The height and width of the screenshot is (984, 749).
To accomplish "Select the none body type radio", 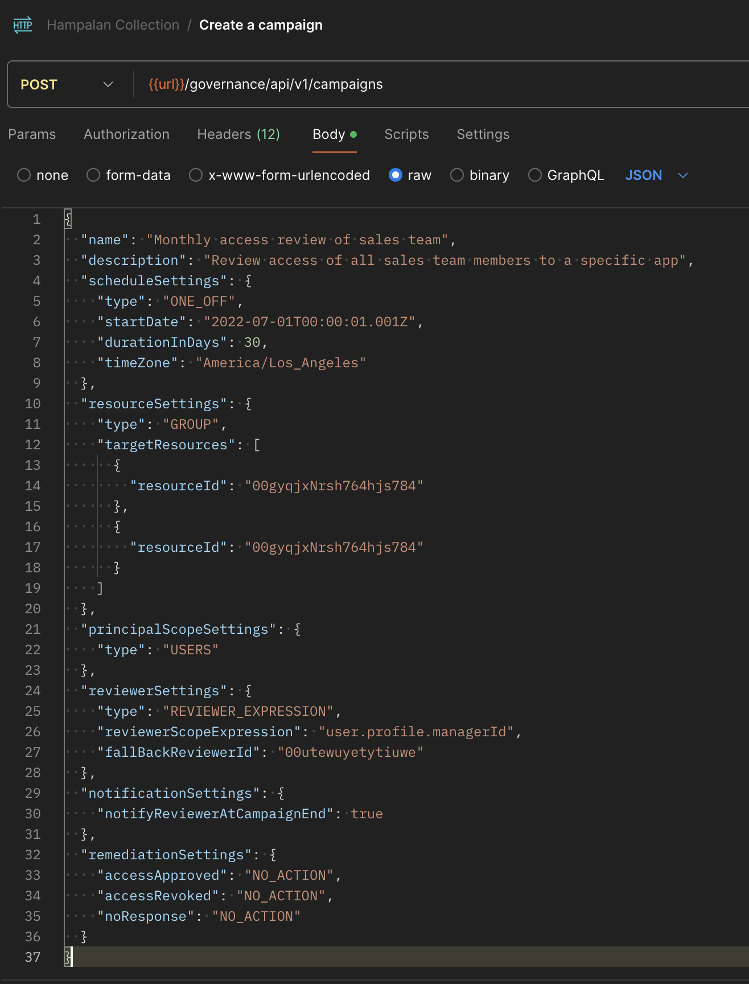I will 24,175.
